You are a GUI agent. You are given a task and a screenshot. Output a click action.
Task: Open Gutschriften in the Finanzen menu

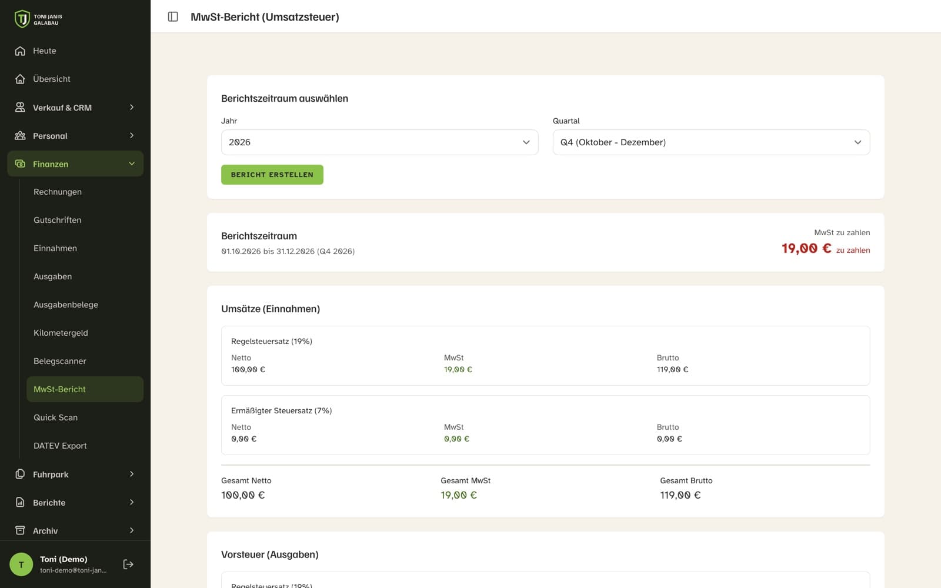[x=85, y=220]
